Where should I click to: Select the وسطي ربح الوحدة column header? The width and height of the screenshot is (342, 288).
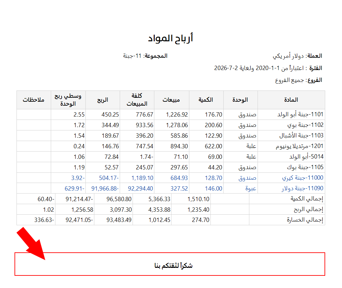pos(68,100)
